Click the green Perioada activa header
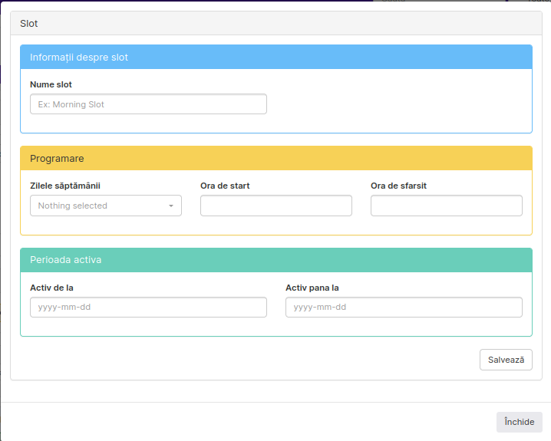Image resolution: width=551 pixels, height=441 pixels. pos(65,260)
